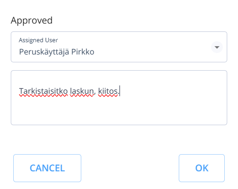Click the word Pirkko in user field
Viewport: 238px width, 189px height.
(x=83, y=52)
